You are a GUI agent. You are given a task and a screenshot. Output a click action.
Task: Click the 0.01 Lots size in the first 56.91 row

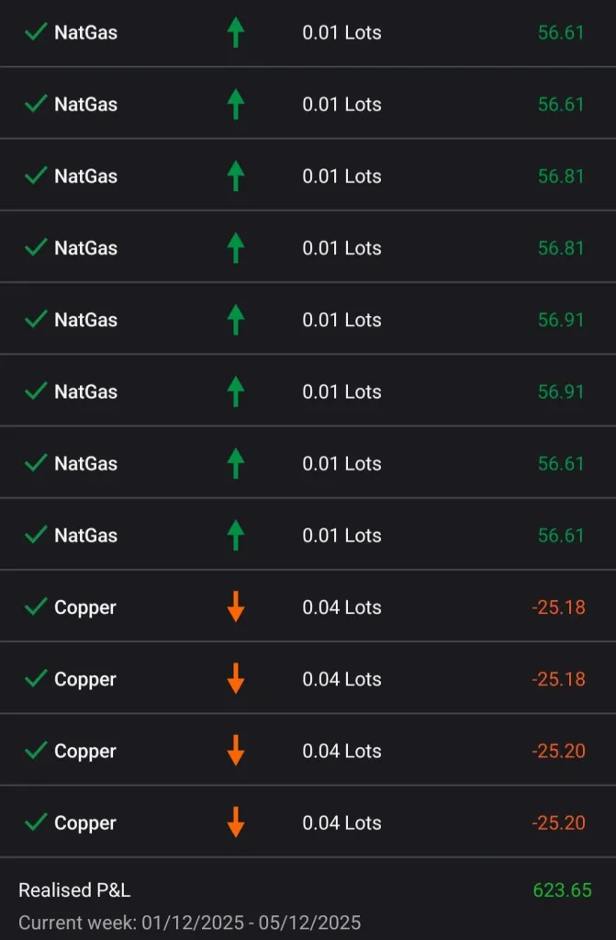pos(342,320)
